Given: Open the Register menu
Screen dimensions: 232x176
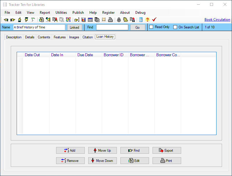Looking at the screenshot, I should coord(108,13).
